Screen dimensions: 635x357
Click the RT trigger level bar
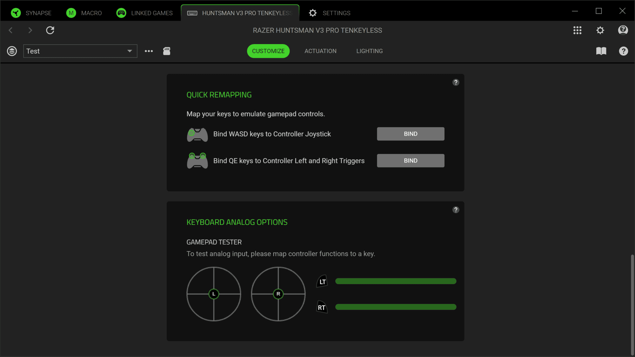coord(396,307)
